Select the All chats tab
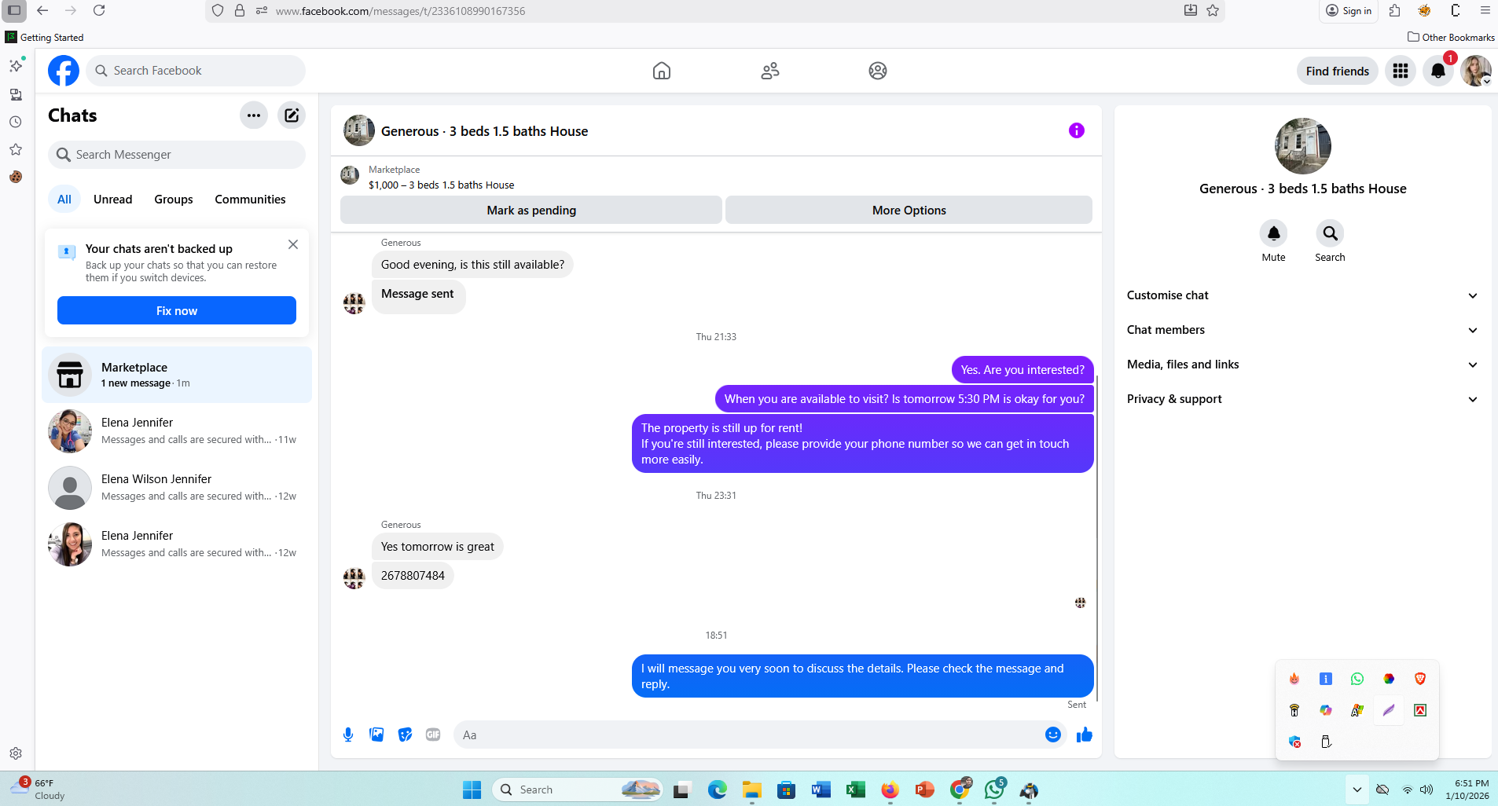Screen dimensions: 1498x806 [64, 200]
